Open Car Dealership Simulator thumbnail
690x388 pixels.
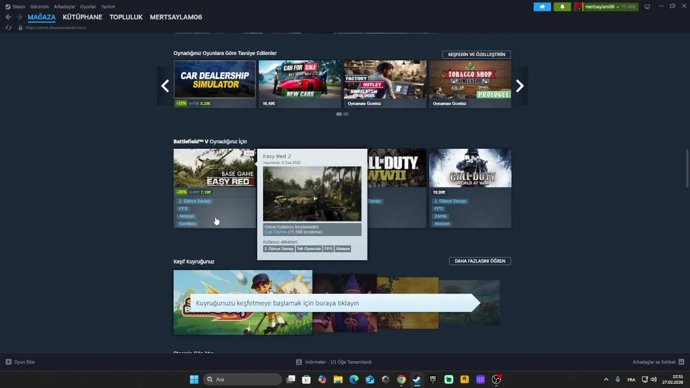(x=215, y=79)
